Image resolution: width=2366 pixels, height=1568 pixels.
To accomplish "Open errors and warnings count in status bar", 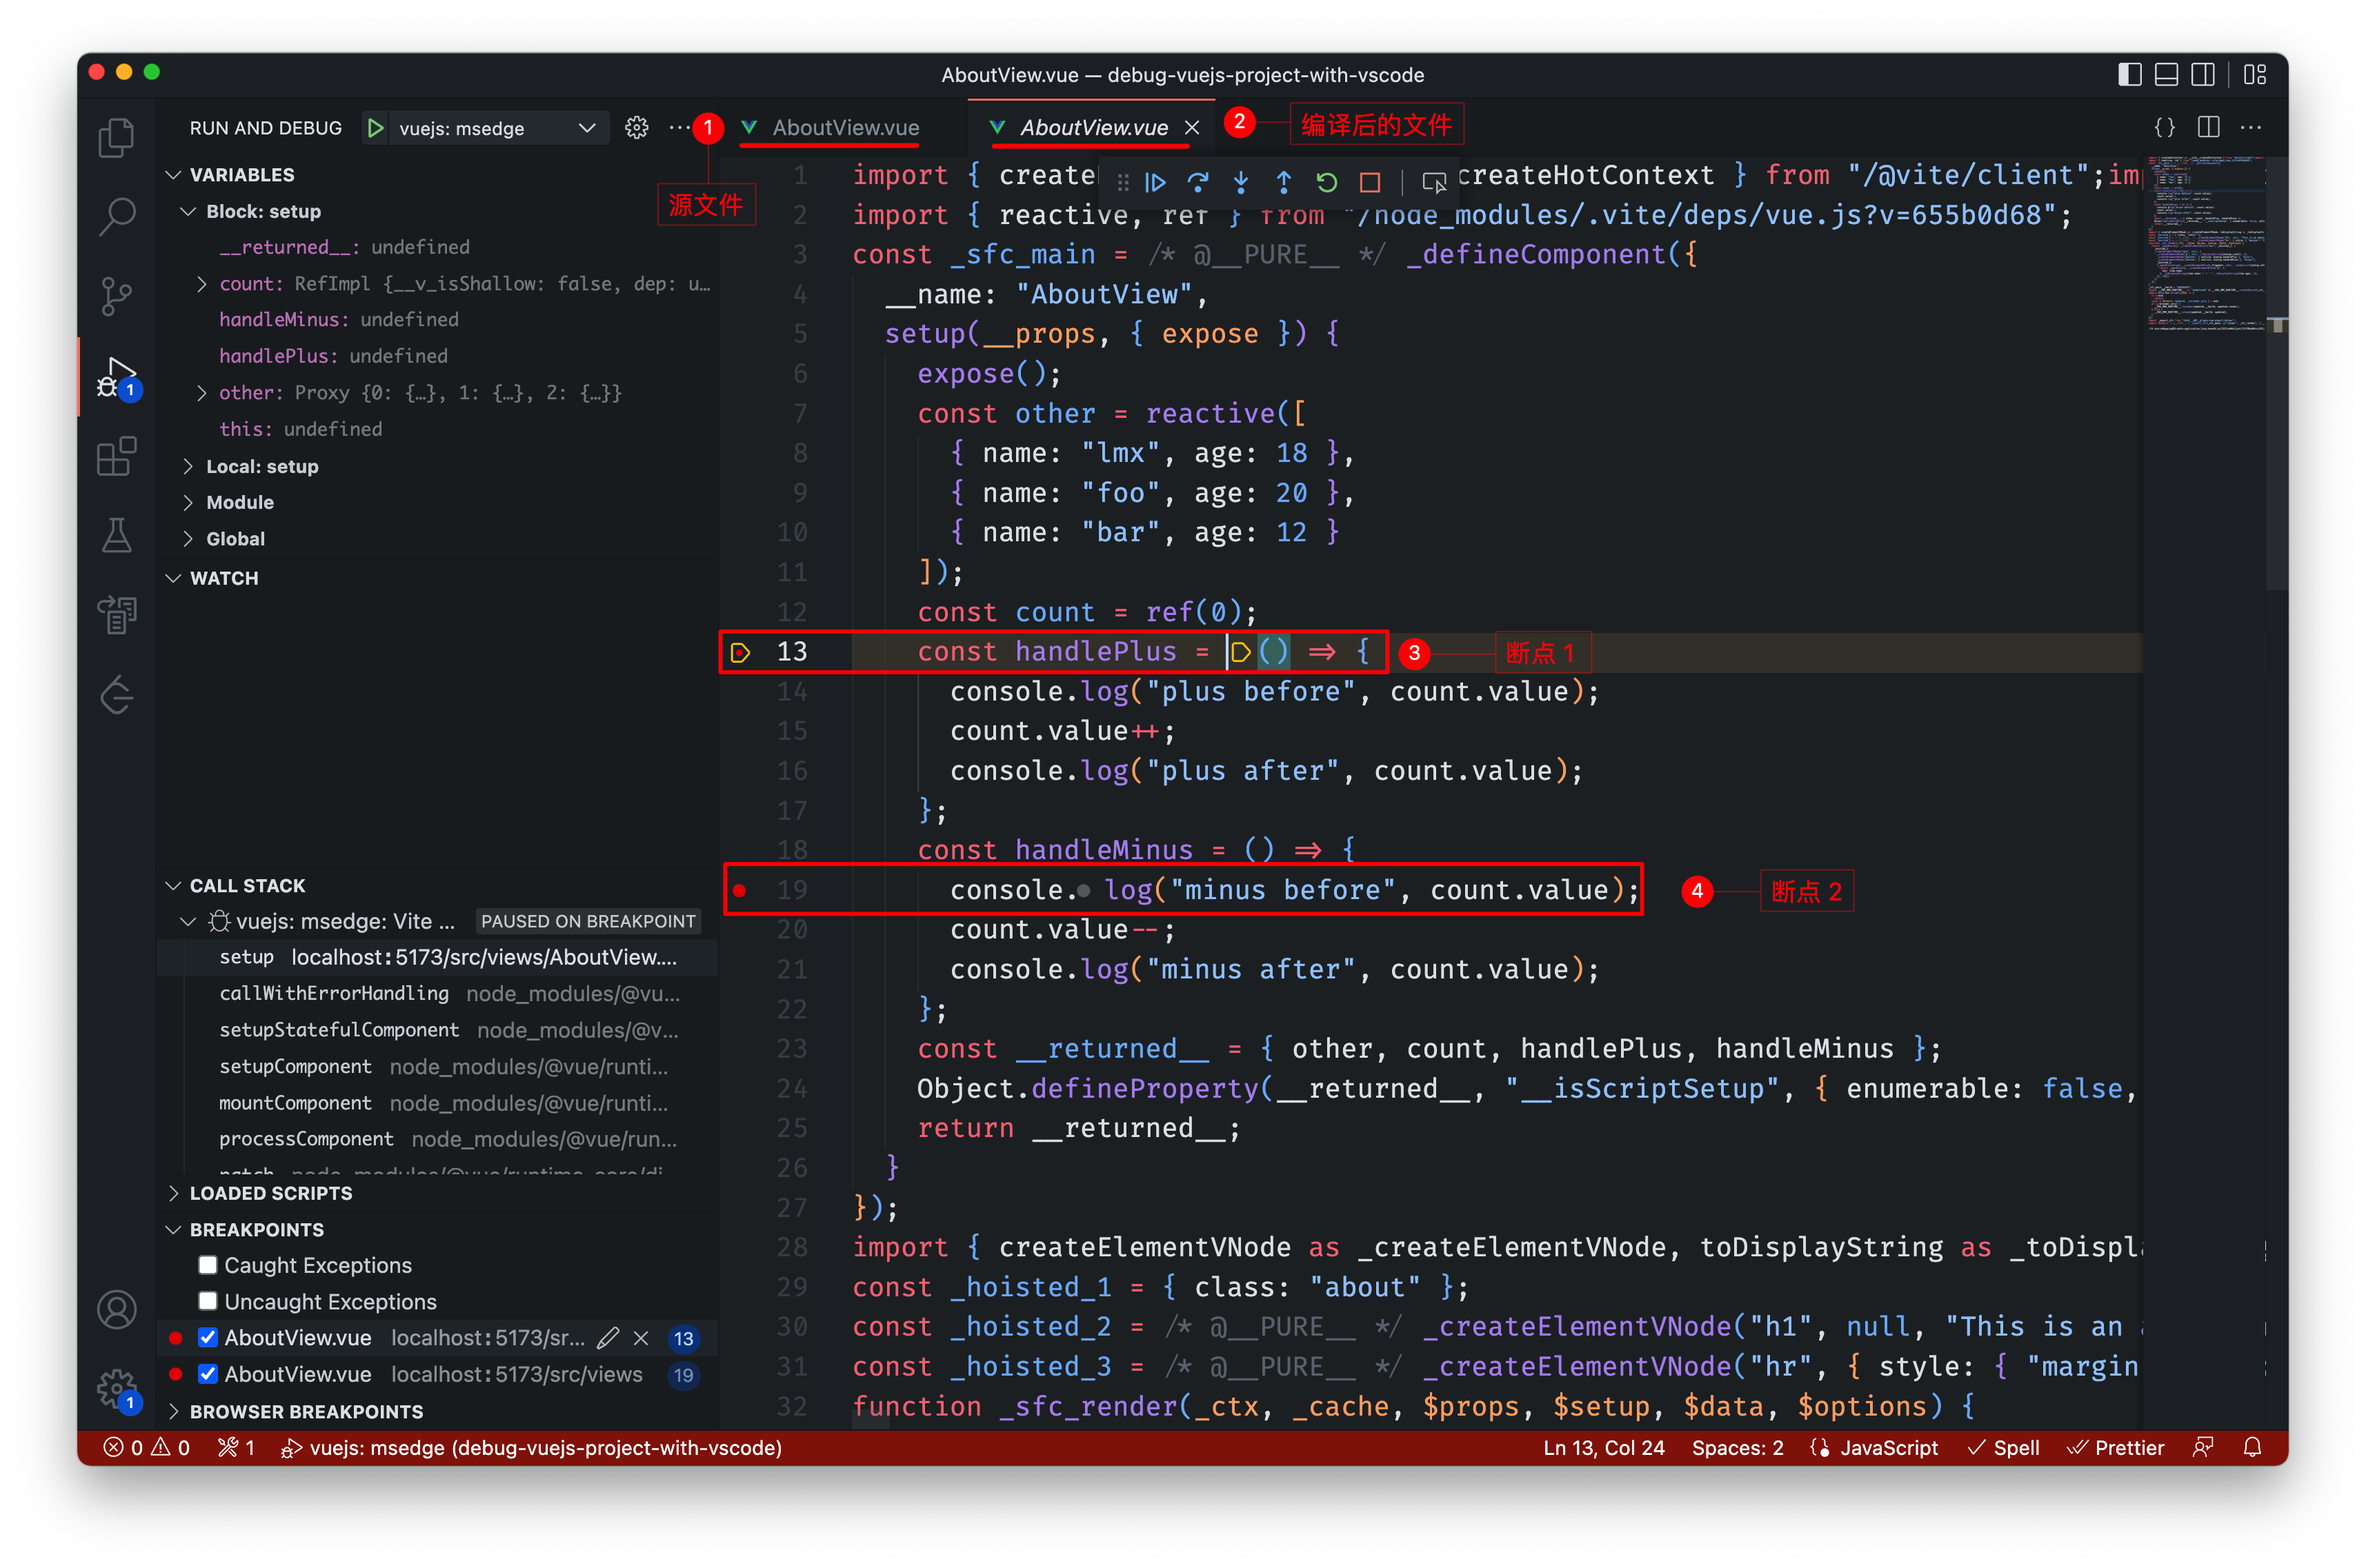I will pos(147,1447).
